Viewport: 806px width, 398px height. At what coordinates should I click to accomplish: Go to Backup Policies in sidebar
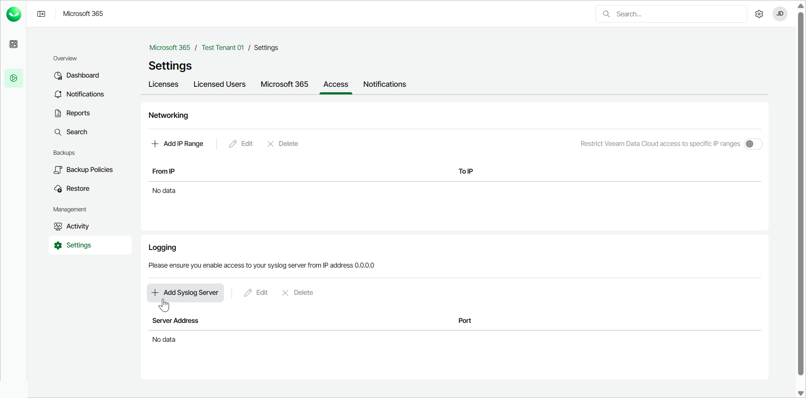(x=89, y=170)
